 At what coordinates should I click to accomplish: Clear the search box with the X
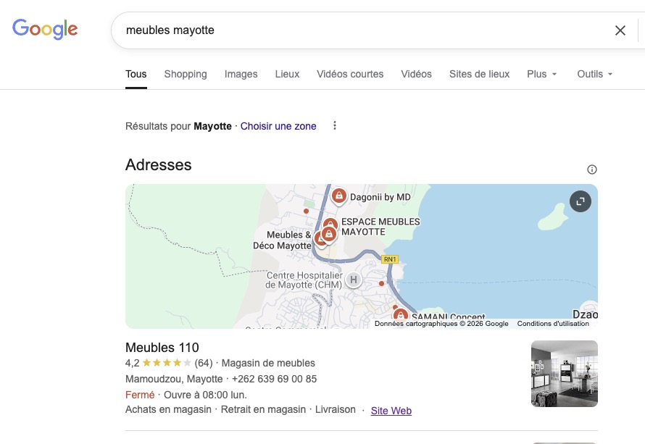point(620,30)
